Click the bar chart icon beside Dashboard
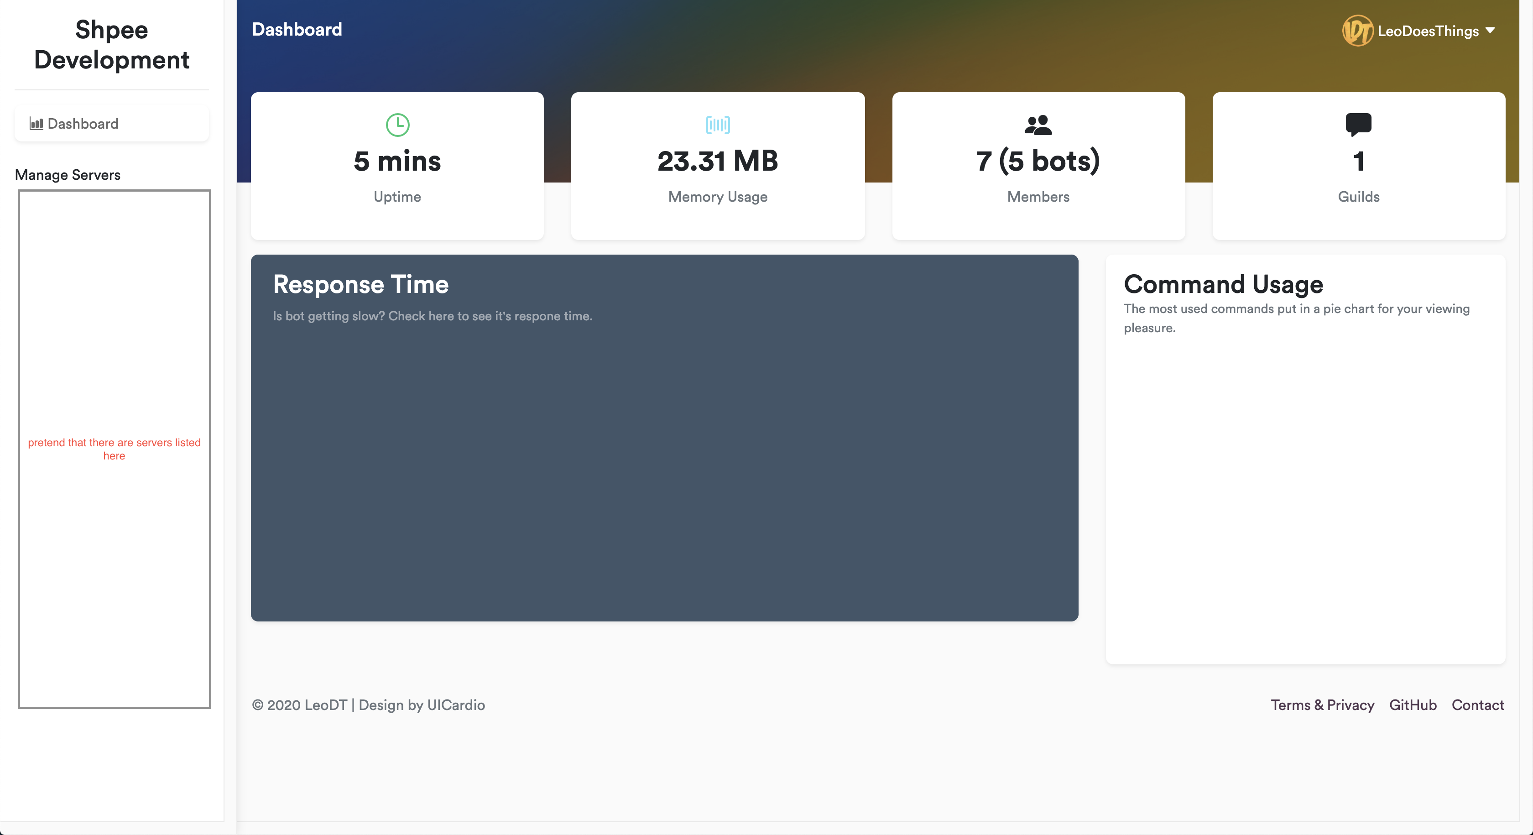Viewport: 1533px width, 835px height. [x=36, y=124]
